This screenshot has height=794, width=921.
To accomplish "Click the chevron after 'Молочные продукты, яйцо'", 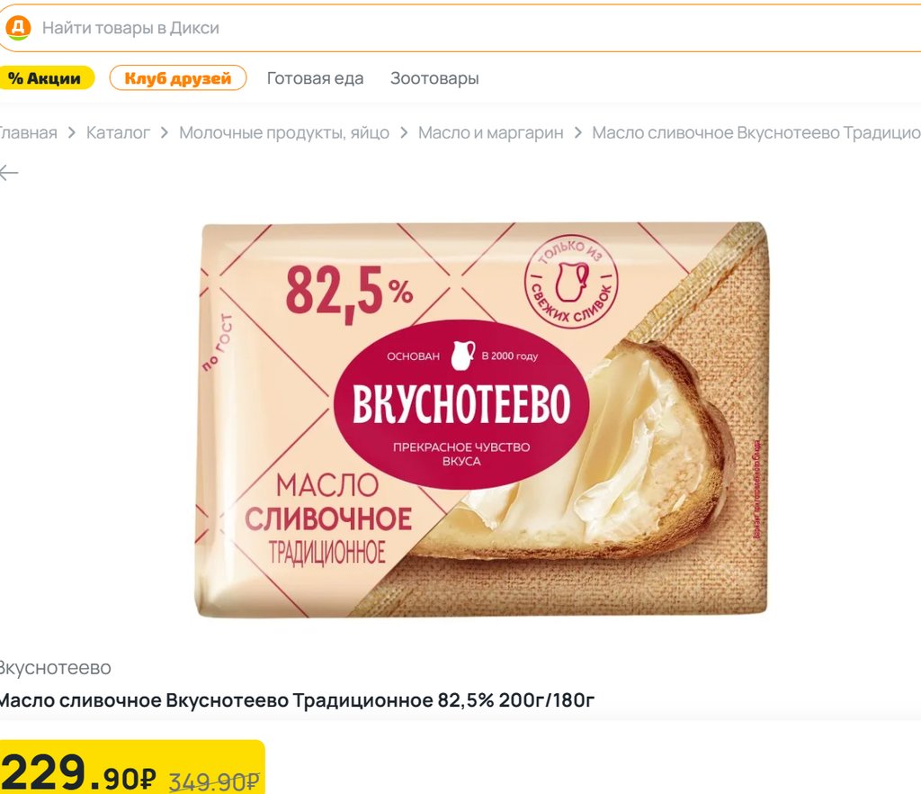I will pyautogui.click(x=404, y=133).
